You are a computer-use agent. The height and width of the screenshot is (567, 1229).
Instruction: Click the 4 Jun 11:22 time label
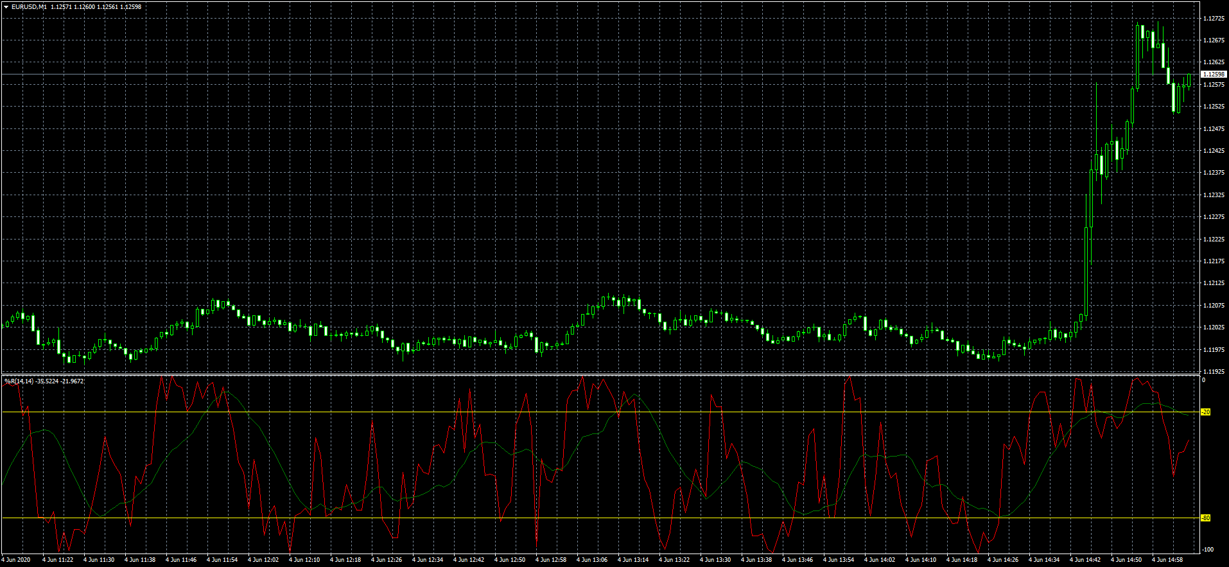click(58, 560)
